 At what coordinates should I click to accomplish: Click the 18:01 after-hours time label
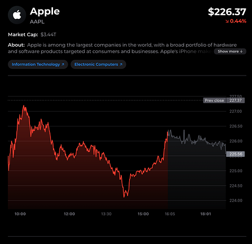tap(206, 214)
